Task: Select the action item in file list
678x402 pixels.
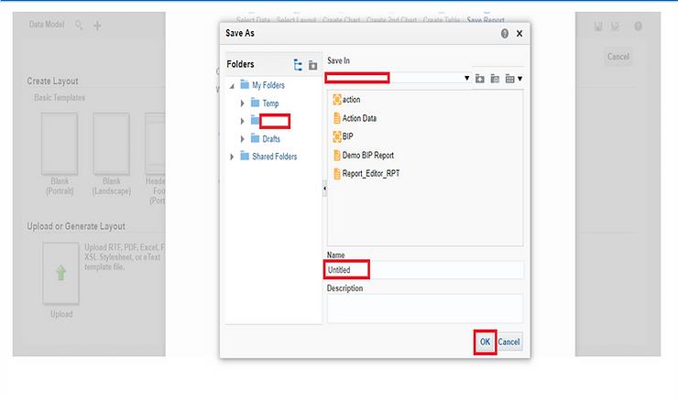Action: point(353,100)
